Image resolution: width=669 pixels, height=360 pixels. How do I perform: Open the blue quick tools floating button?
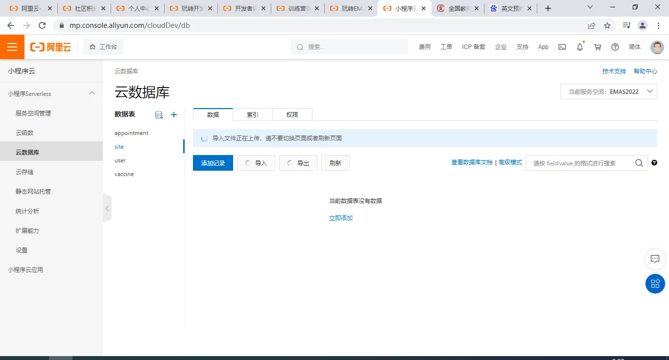[x=655, y=284]
